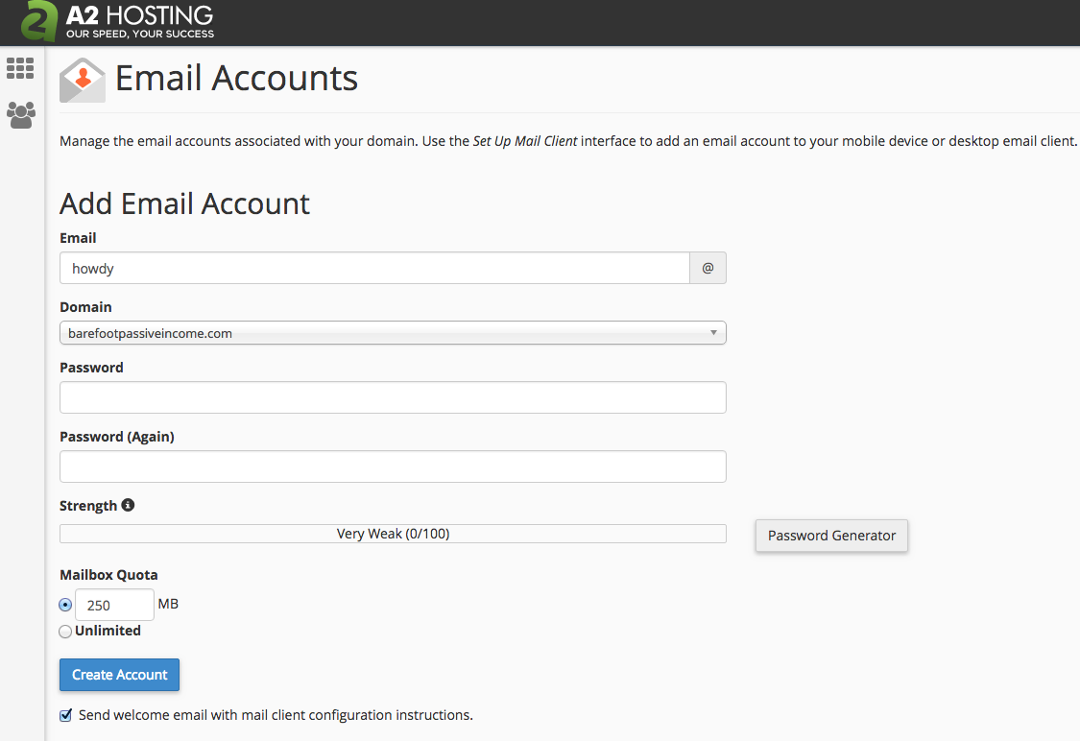Click the mailbox quota field showing 250
This screenshot has height=741, width=1080.
(x=114, y=606)
